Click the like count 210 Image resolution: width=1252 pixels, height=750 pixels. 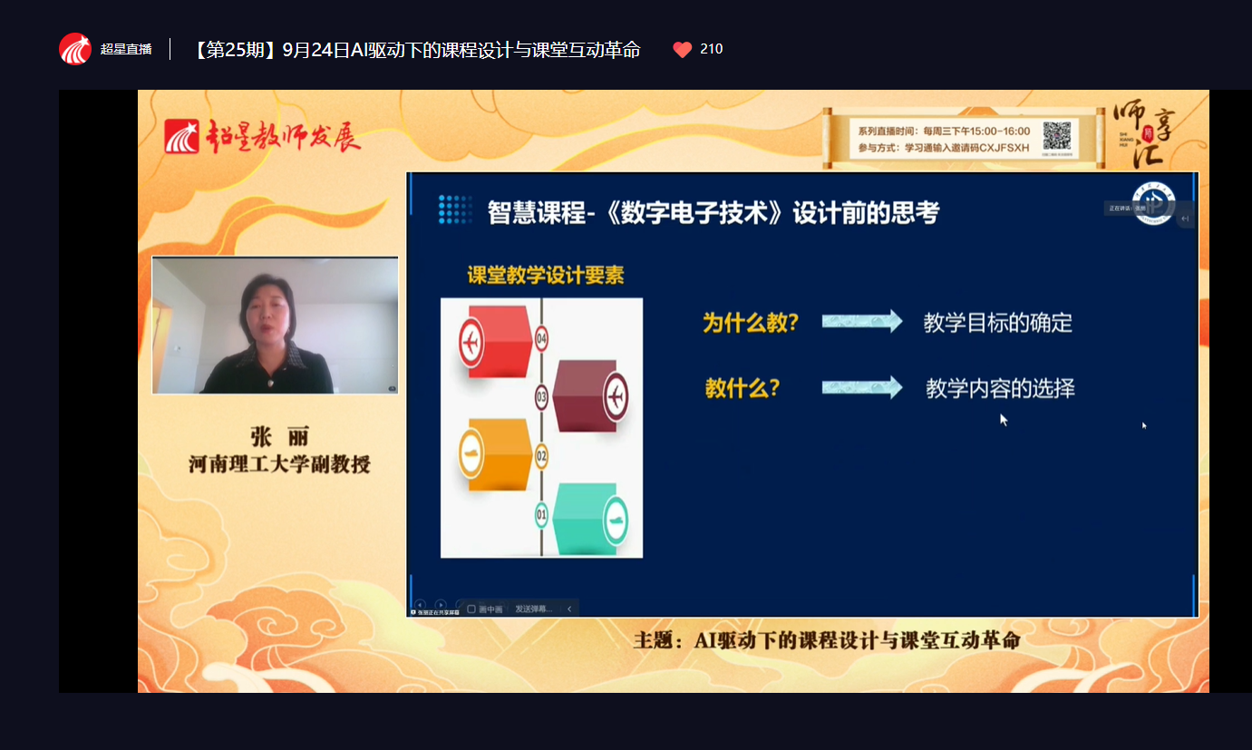(x=712, y=50)
